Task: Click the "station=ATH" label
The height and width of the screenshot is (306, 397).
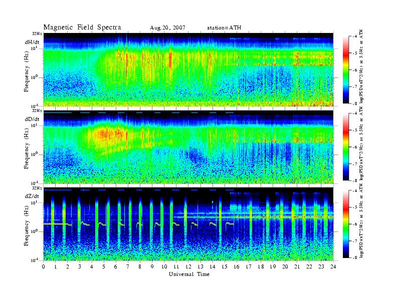Action: (x=224, y=28)
